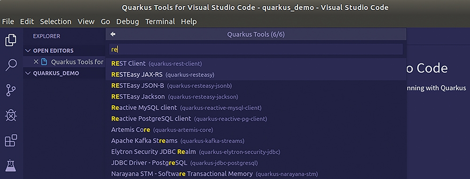The height and width of the screenshot is (179, 470).
Task: Open the Debug view bug icon
Action: click(x=11, y=115)
